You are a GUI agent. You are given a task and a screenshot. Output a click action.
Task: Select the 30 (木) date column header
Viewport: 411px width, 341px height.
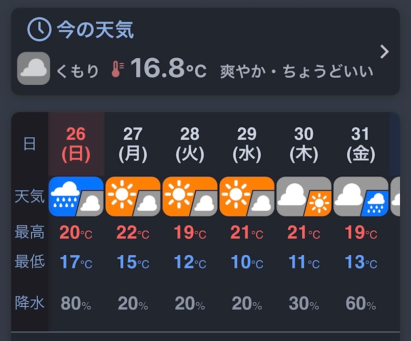(304, 144)
